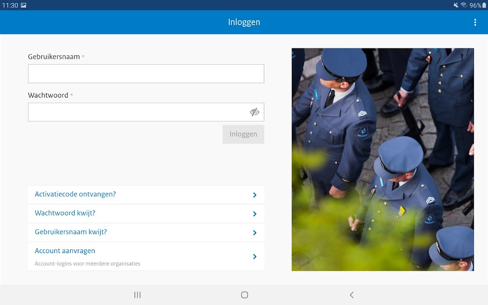
Task: Tap the Android recent apps button
Action: tap(138, 295)
